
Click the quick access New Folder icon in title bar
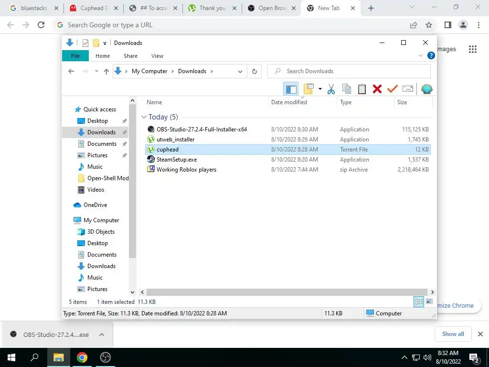[x=96, y=43]
